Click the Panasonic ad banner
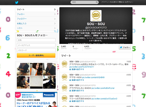This screenshot has width=146, height=107. (36, 99)
